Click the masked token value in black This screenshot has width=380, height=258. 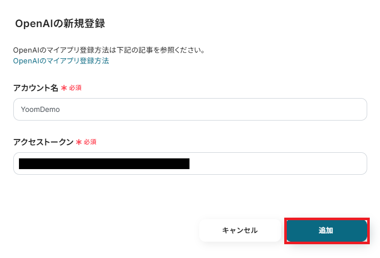click(x=104, y=163)
